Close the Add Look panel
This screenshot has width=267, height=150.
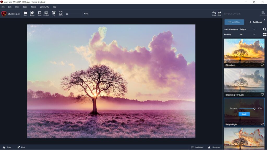[264, 20]
